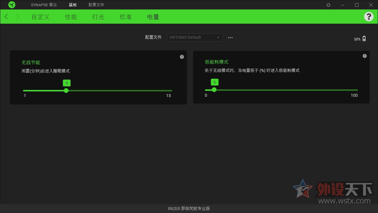Open the INFERNO-Default profile dropdown
378x213 pixels.
click(194, 37)
